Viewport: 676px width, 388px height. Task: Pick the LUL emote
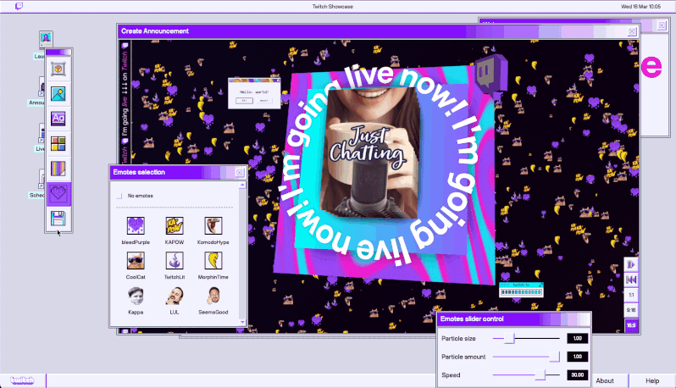click(x=175, y=296)
